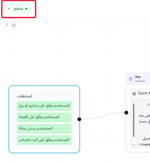Expand the chevron next to منشور
The width and height of the screenshot is (150, 164).
tap(9, 9)
